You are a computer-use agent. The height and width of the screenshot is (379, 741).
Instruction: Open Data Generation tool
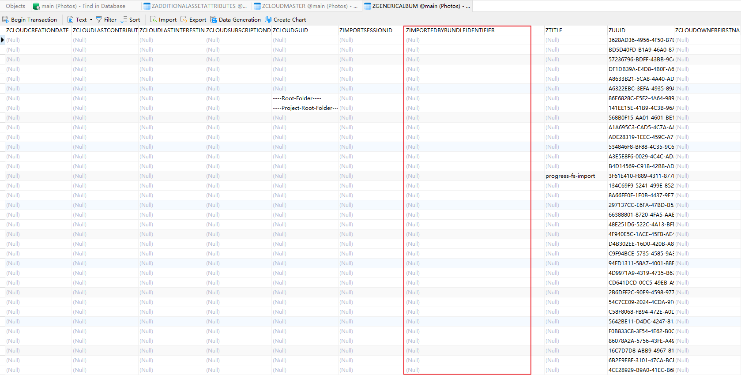[x=214, y=19]
